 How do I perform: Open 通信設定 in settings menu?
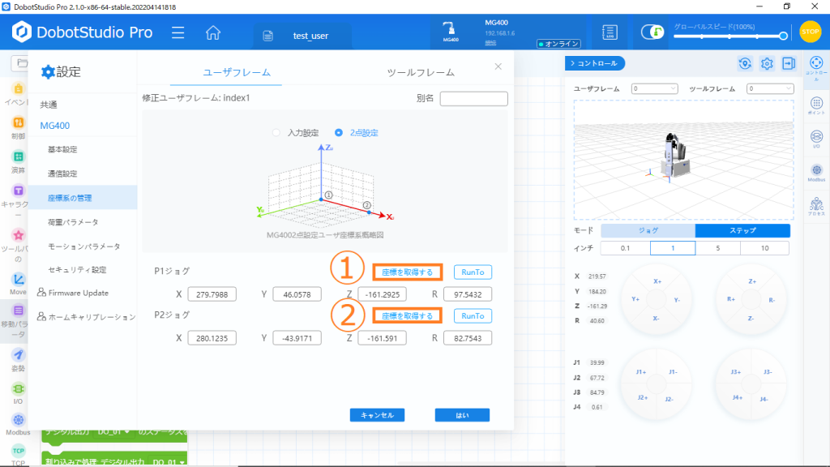click(x=62, y=174)
